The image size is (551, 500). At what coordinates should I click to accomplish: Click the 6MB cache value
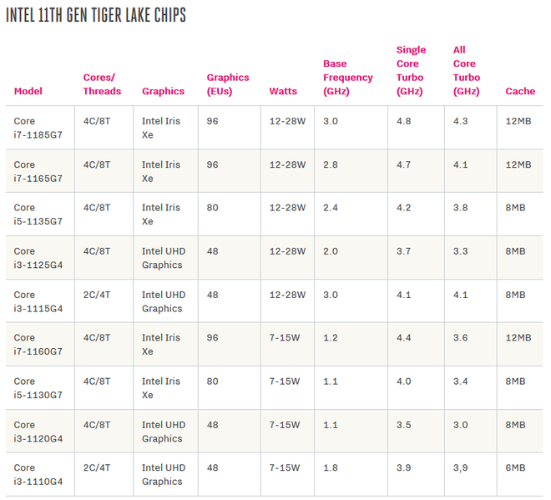point(515,468)
